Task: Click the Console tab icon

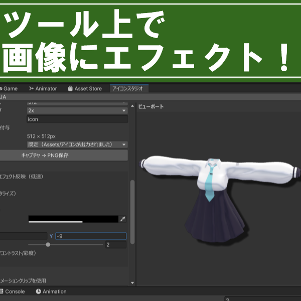Action: [2, 291]
